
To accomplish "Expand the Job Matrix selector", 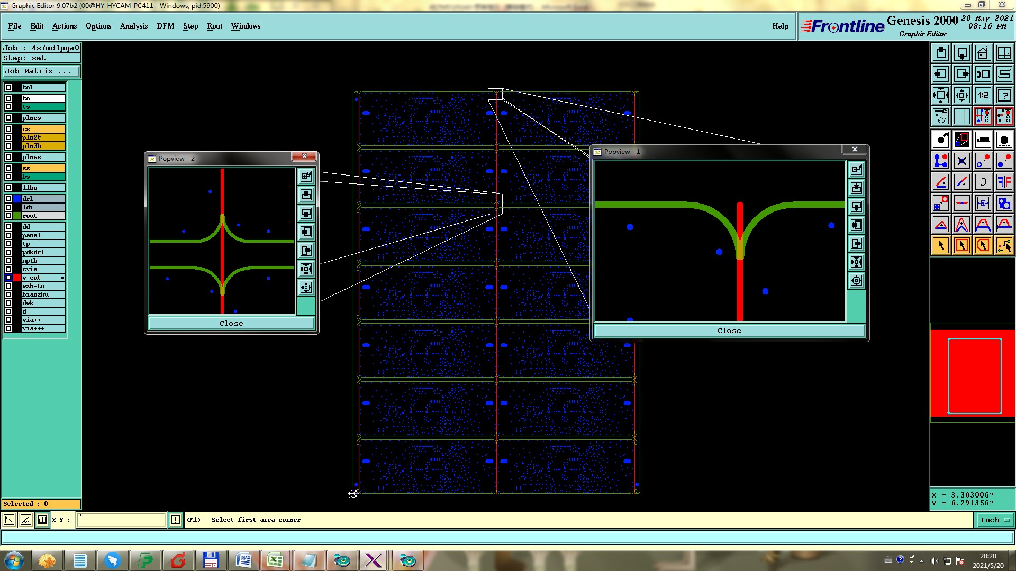I will [41, 71].
